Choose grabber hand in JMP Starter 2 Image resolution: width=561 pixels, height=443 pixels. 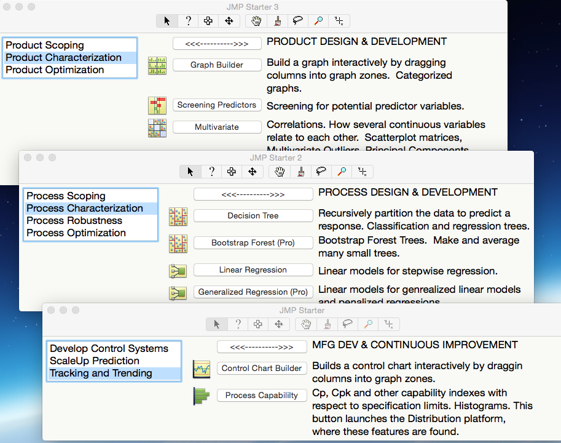coord(280,172)
